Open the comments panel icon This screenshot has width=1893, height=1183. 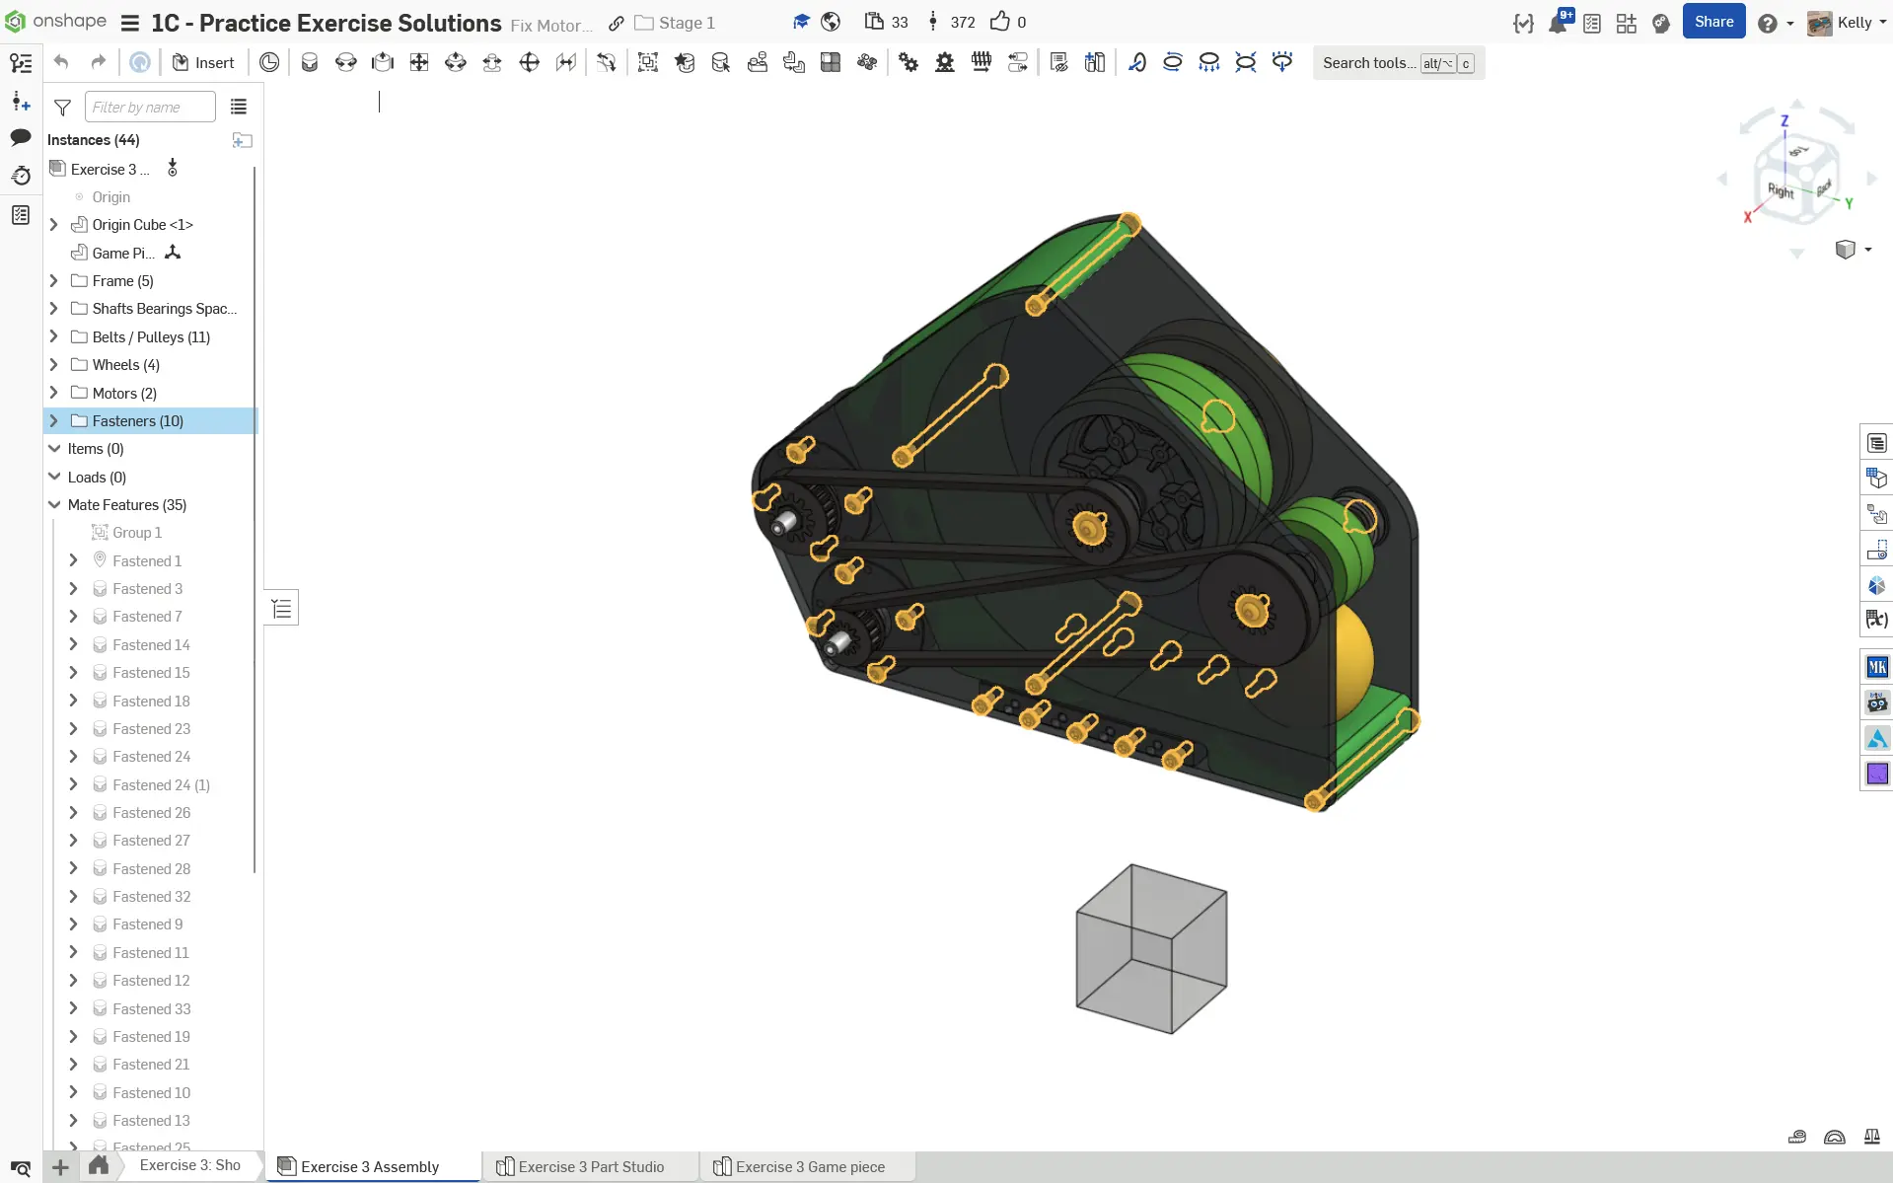[x=21, y=137]
